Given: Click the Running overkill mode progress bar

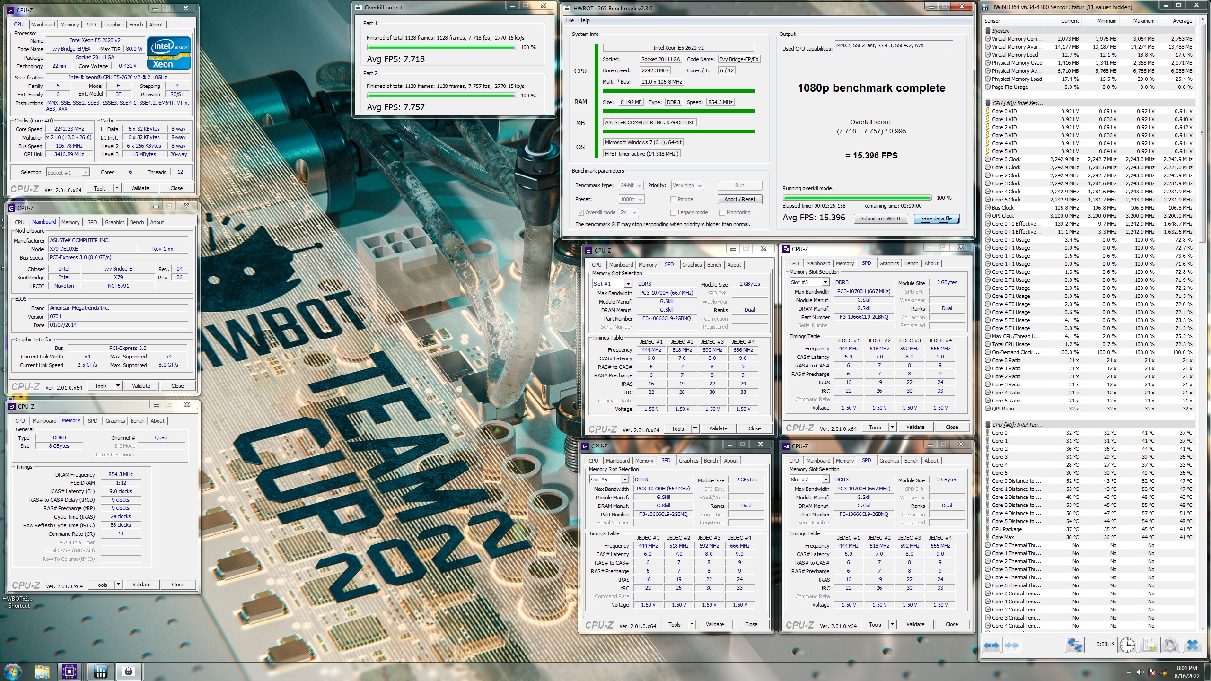Looking at the screenshot, I should point(857,198).
